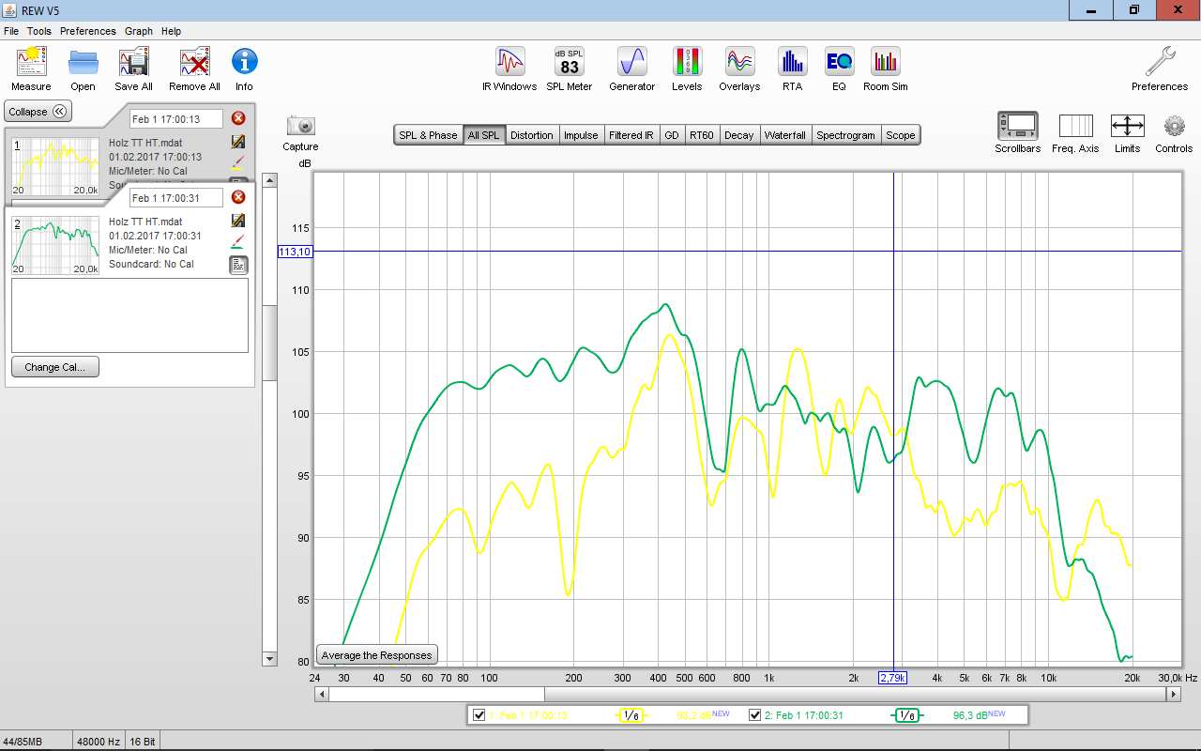Click the Average the Responses button
The image size is (1201, 751).
pos(377,655)
